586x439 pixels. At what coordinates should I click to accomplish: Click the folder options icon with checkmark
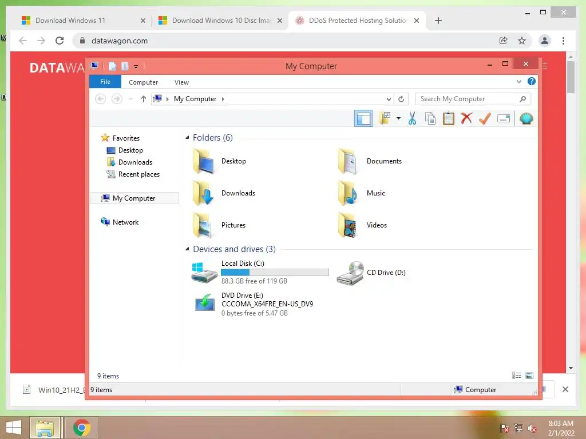(385, 118)
